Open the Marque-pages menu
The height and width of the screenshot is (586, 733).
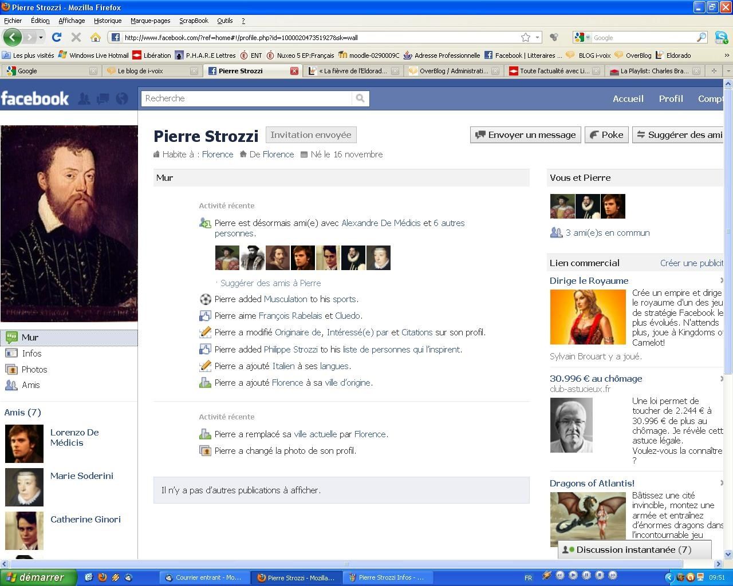(x=150, y=21)
